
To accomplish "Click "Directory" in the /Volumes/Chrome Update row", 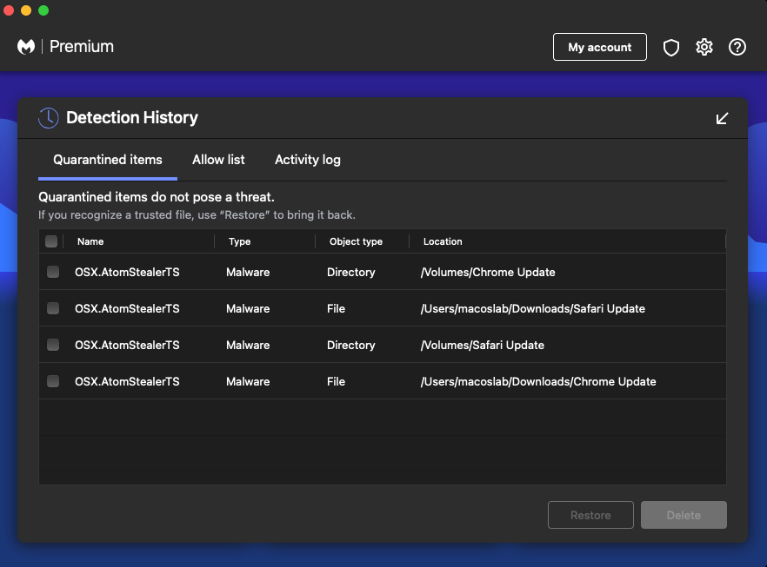I will [351, 272].
